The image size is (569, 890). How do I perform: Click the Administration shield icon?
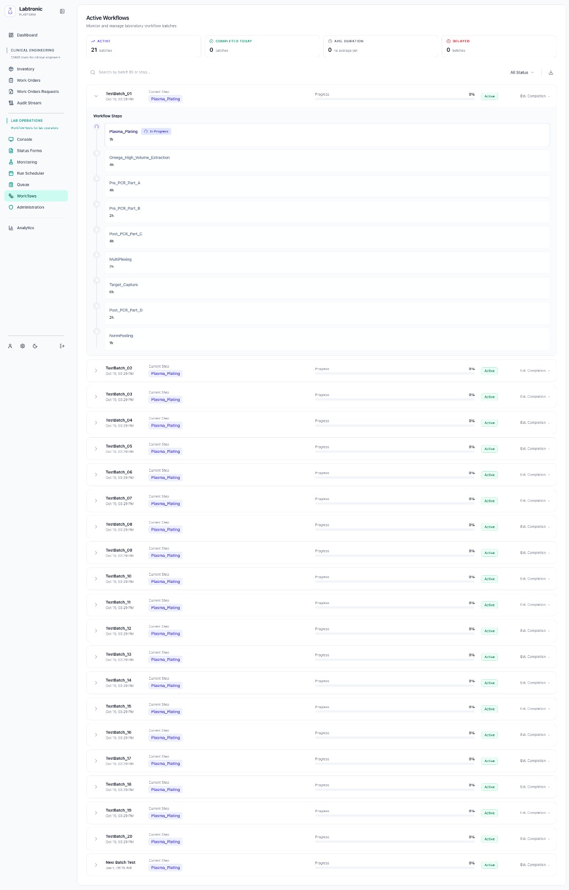pyautogui.click(x=11, y=207)
